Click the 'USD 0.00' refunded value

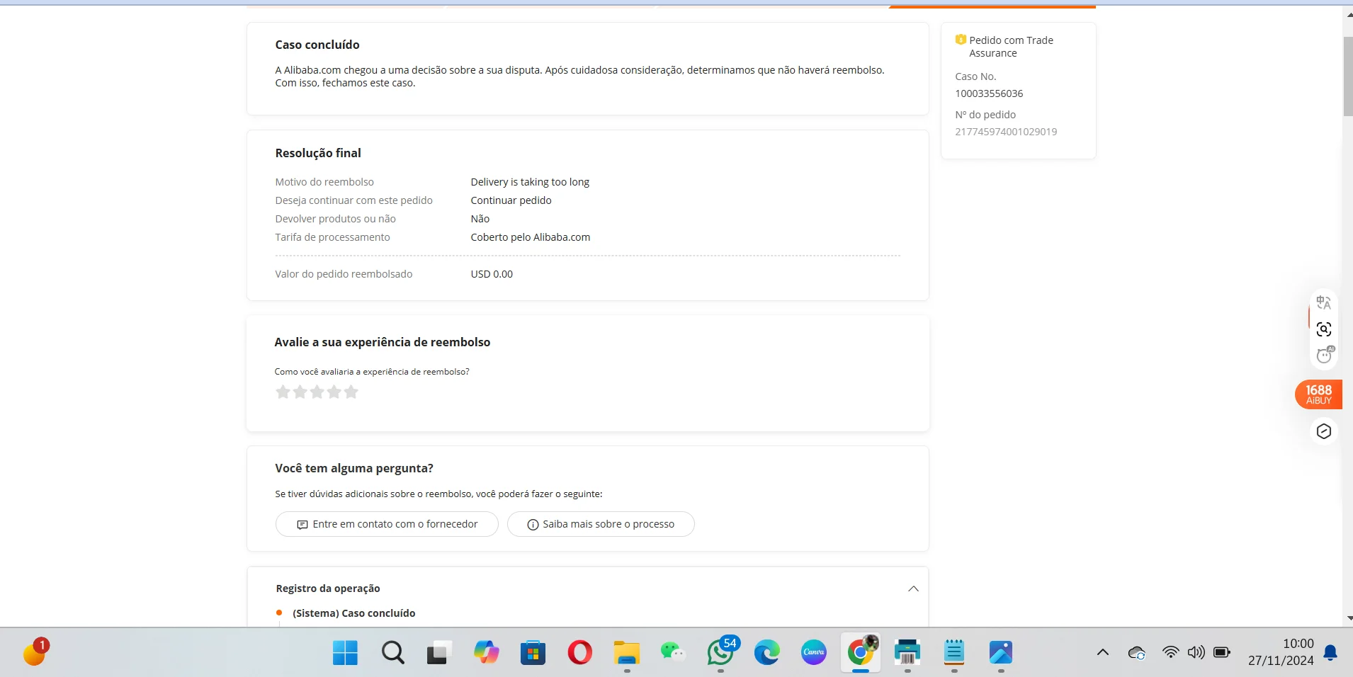(492, 274)
